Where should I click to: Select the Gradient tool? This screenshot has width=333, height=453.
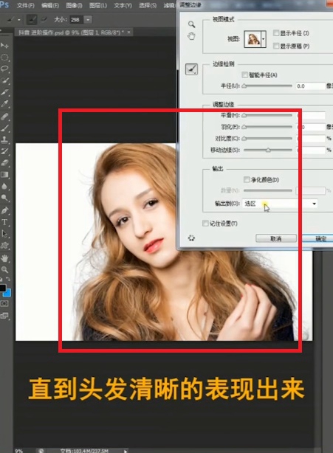4,175
